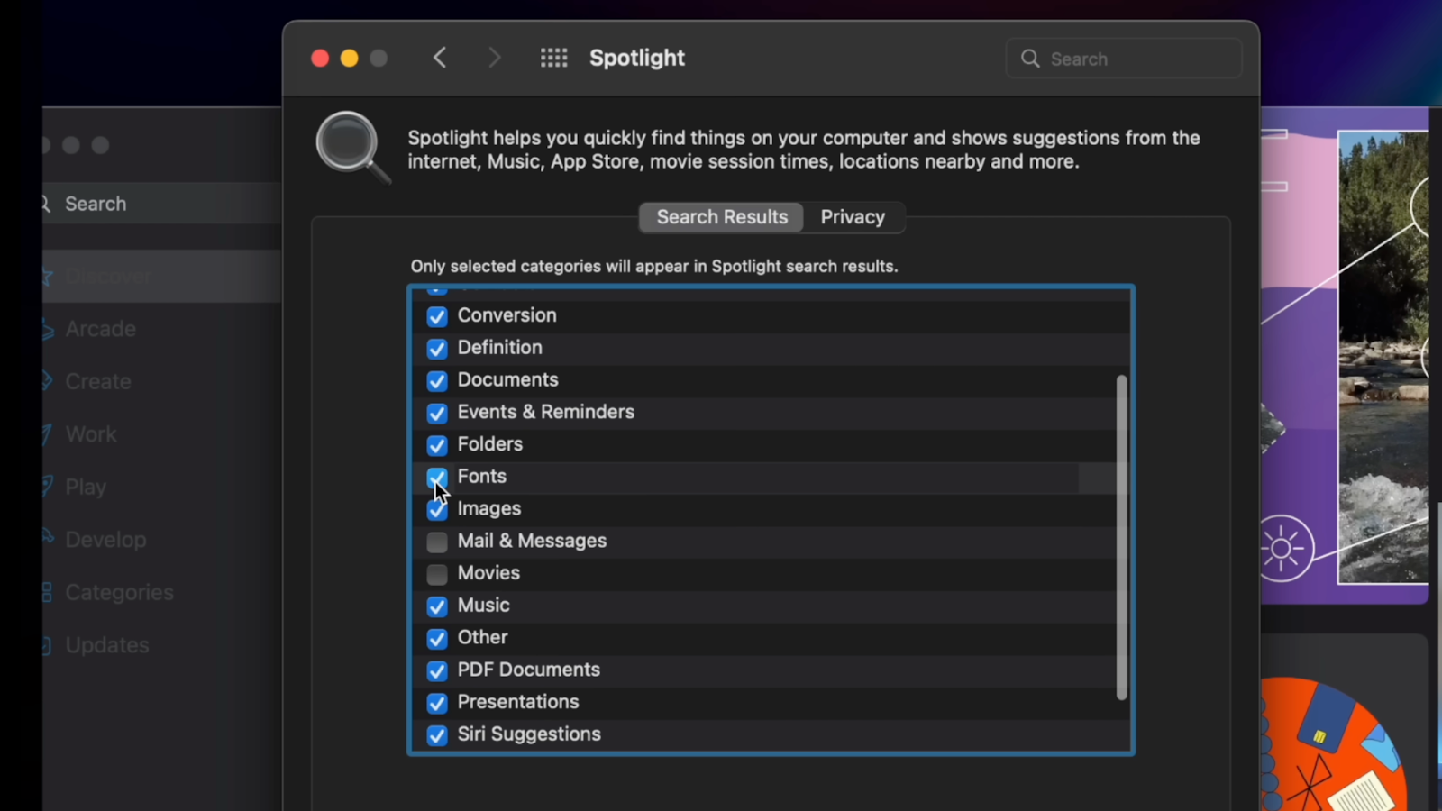This screenshot has width=1442, height=811.
Task: Uncheck the Siri Suggestions checkbox
Action: pyautogui.click(x=437, y=735)
